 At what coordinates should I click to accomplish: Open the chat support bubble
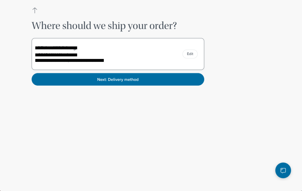coord(283,170)
